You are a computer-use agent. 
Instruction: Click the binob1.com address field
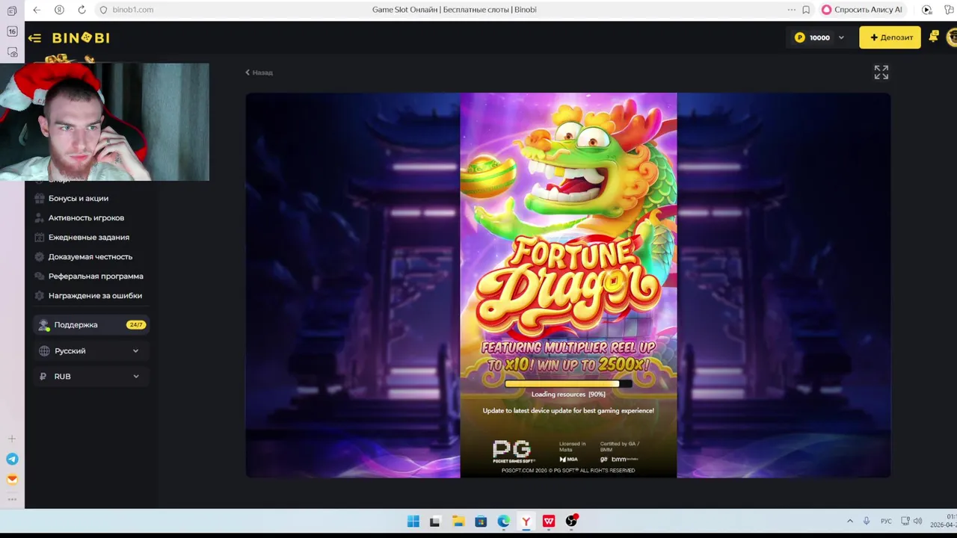(132, 10)
